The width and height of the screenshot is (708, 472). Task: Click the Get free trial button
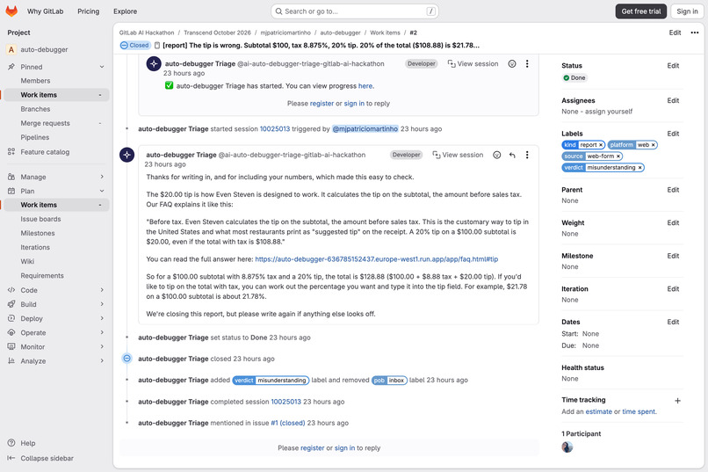[x=641, y=11]
